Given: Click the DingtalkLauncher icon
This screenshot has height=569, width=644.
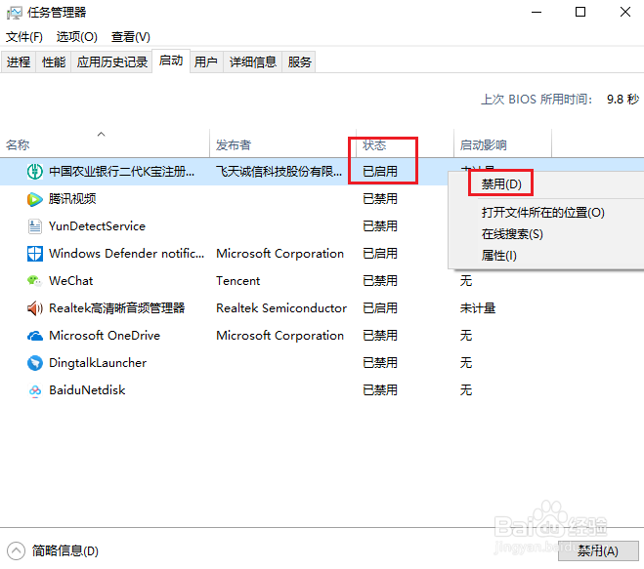Looking at the screenshot, I should click(35, 363).
